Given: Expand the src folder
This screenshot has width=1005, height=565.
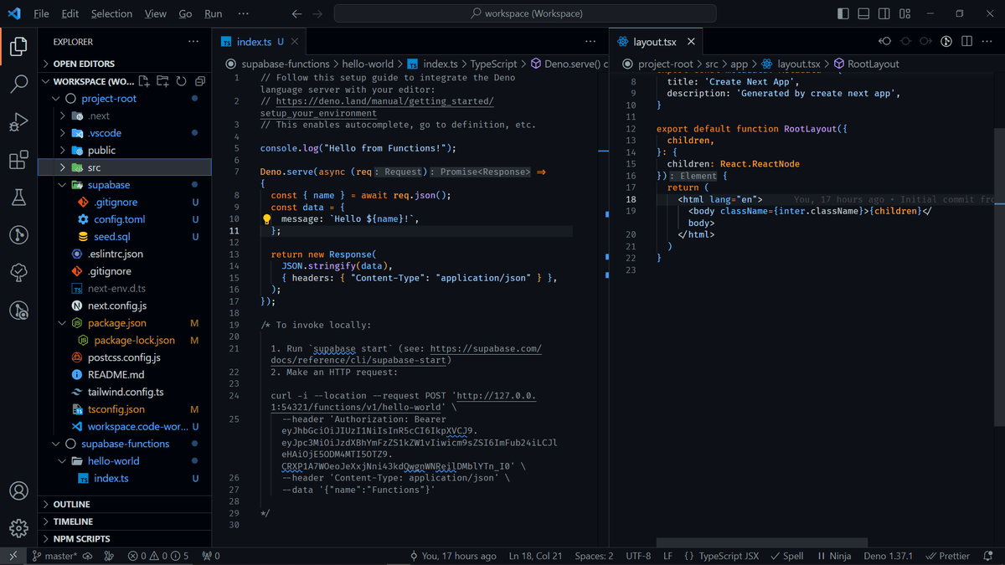Looking at the screenshot, I should pyautogui.click(x=125, y=167).
